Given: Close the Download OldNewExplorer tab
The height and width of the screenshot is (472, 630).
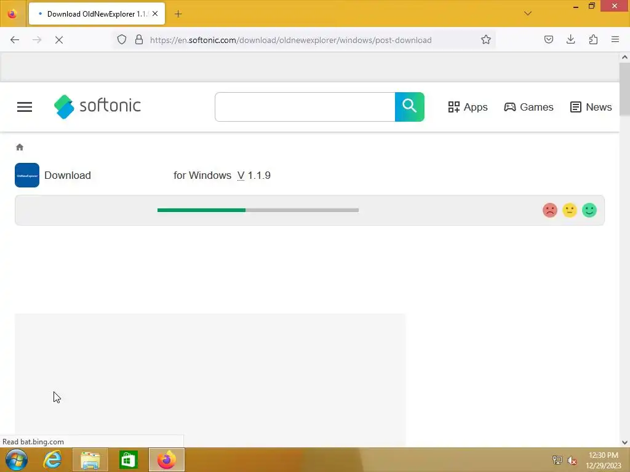Looking at the screenshot, I should pos(155,14).
